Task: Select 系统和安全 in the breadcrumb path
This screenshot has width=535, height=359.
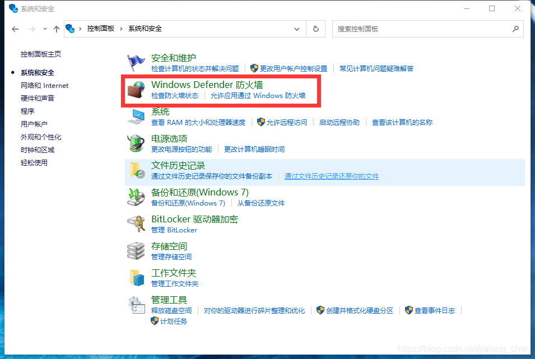Action: tap(145, 29)
